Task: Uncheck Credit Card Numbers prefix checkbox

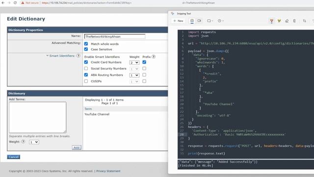Action: pyautogui.click(x=144, y=62)
